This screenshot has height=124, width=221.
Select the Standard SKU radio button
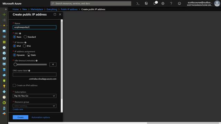tap(25, 37)
